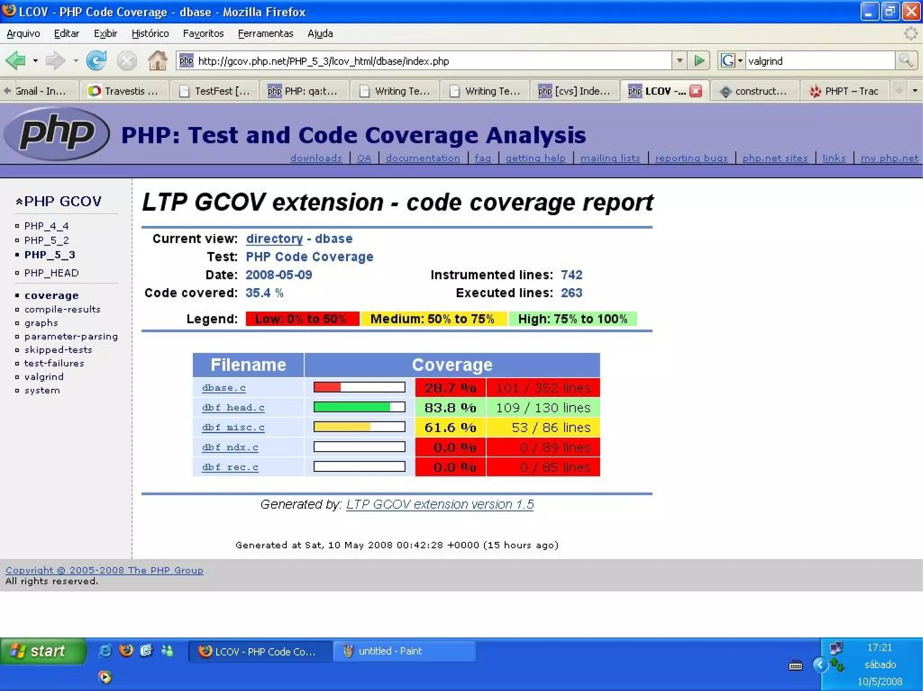Open the dbf_misc.c file link
Screen dimensions: 923x691
tap(233, 427)
